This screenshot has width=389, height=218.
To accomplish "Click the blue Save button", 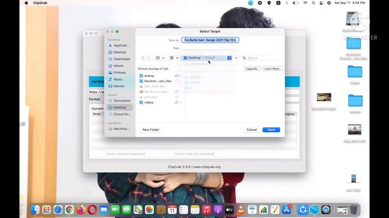I will 271,130.
